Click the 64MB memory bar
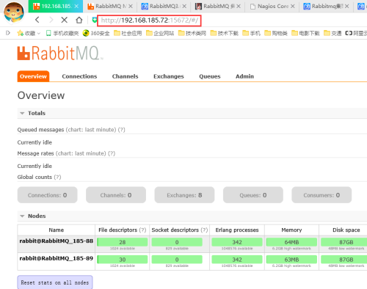 tap(291, 242)
